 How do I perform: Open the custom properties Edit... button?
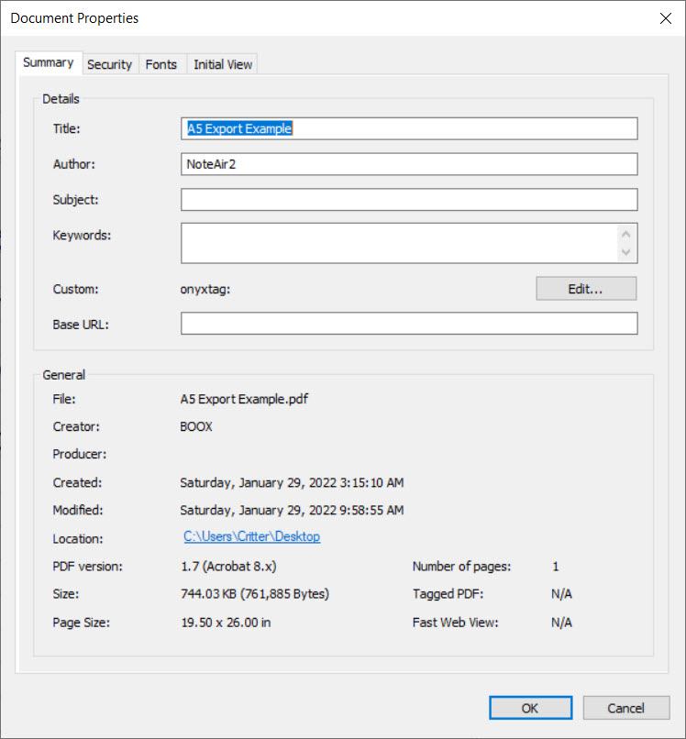click(x=586, y=289)
